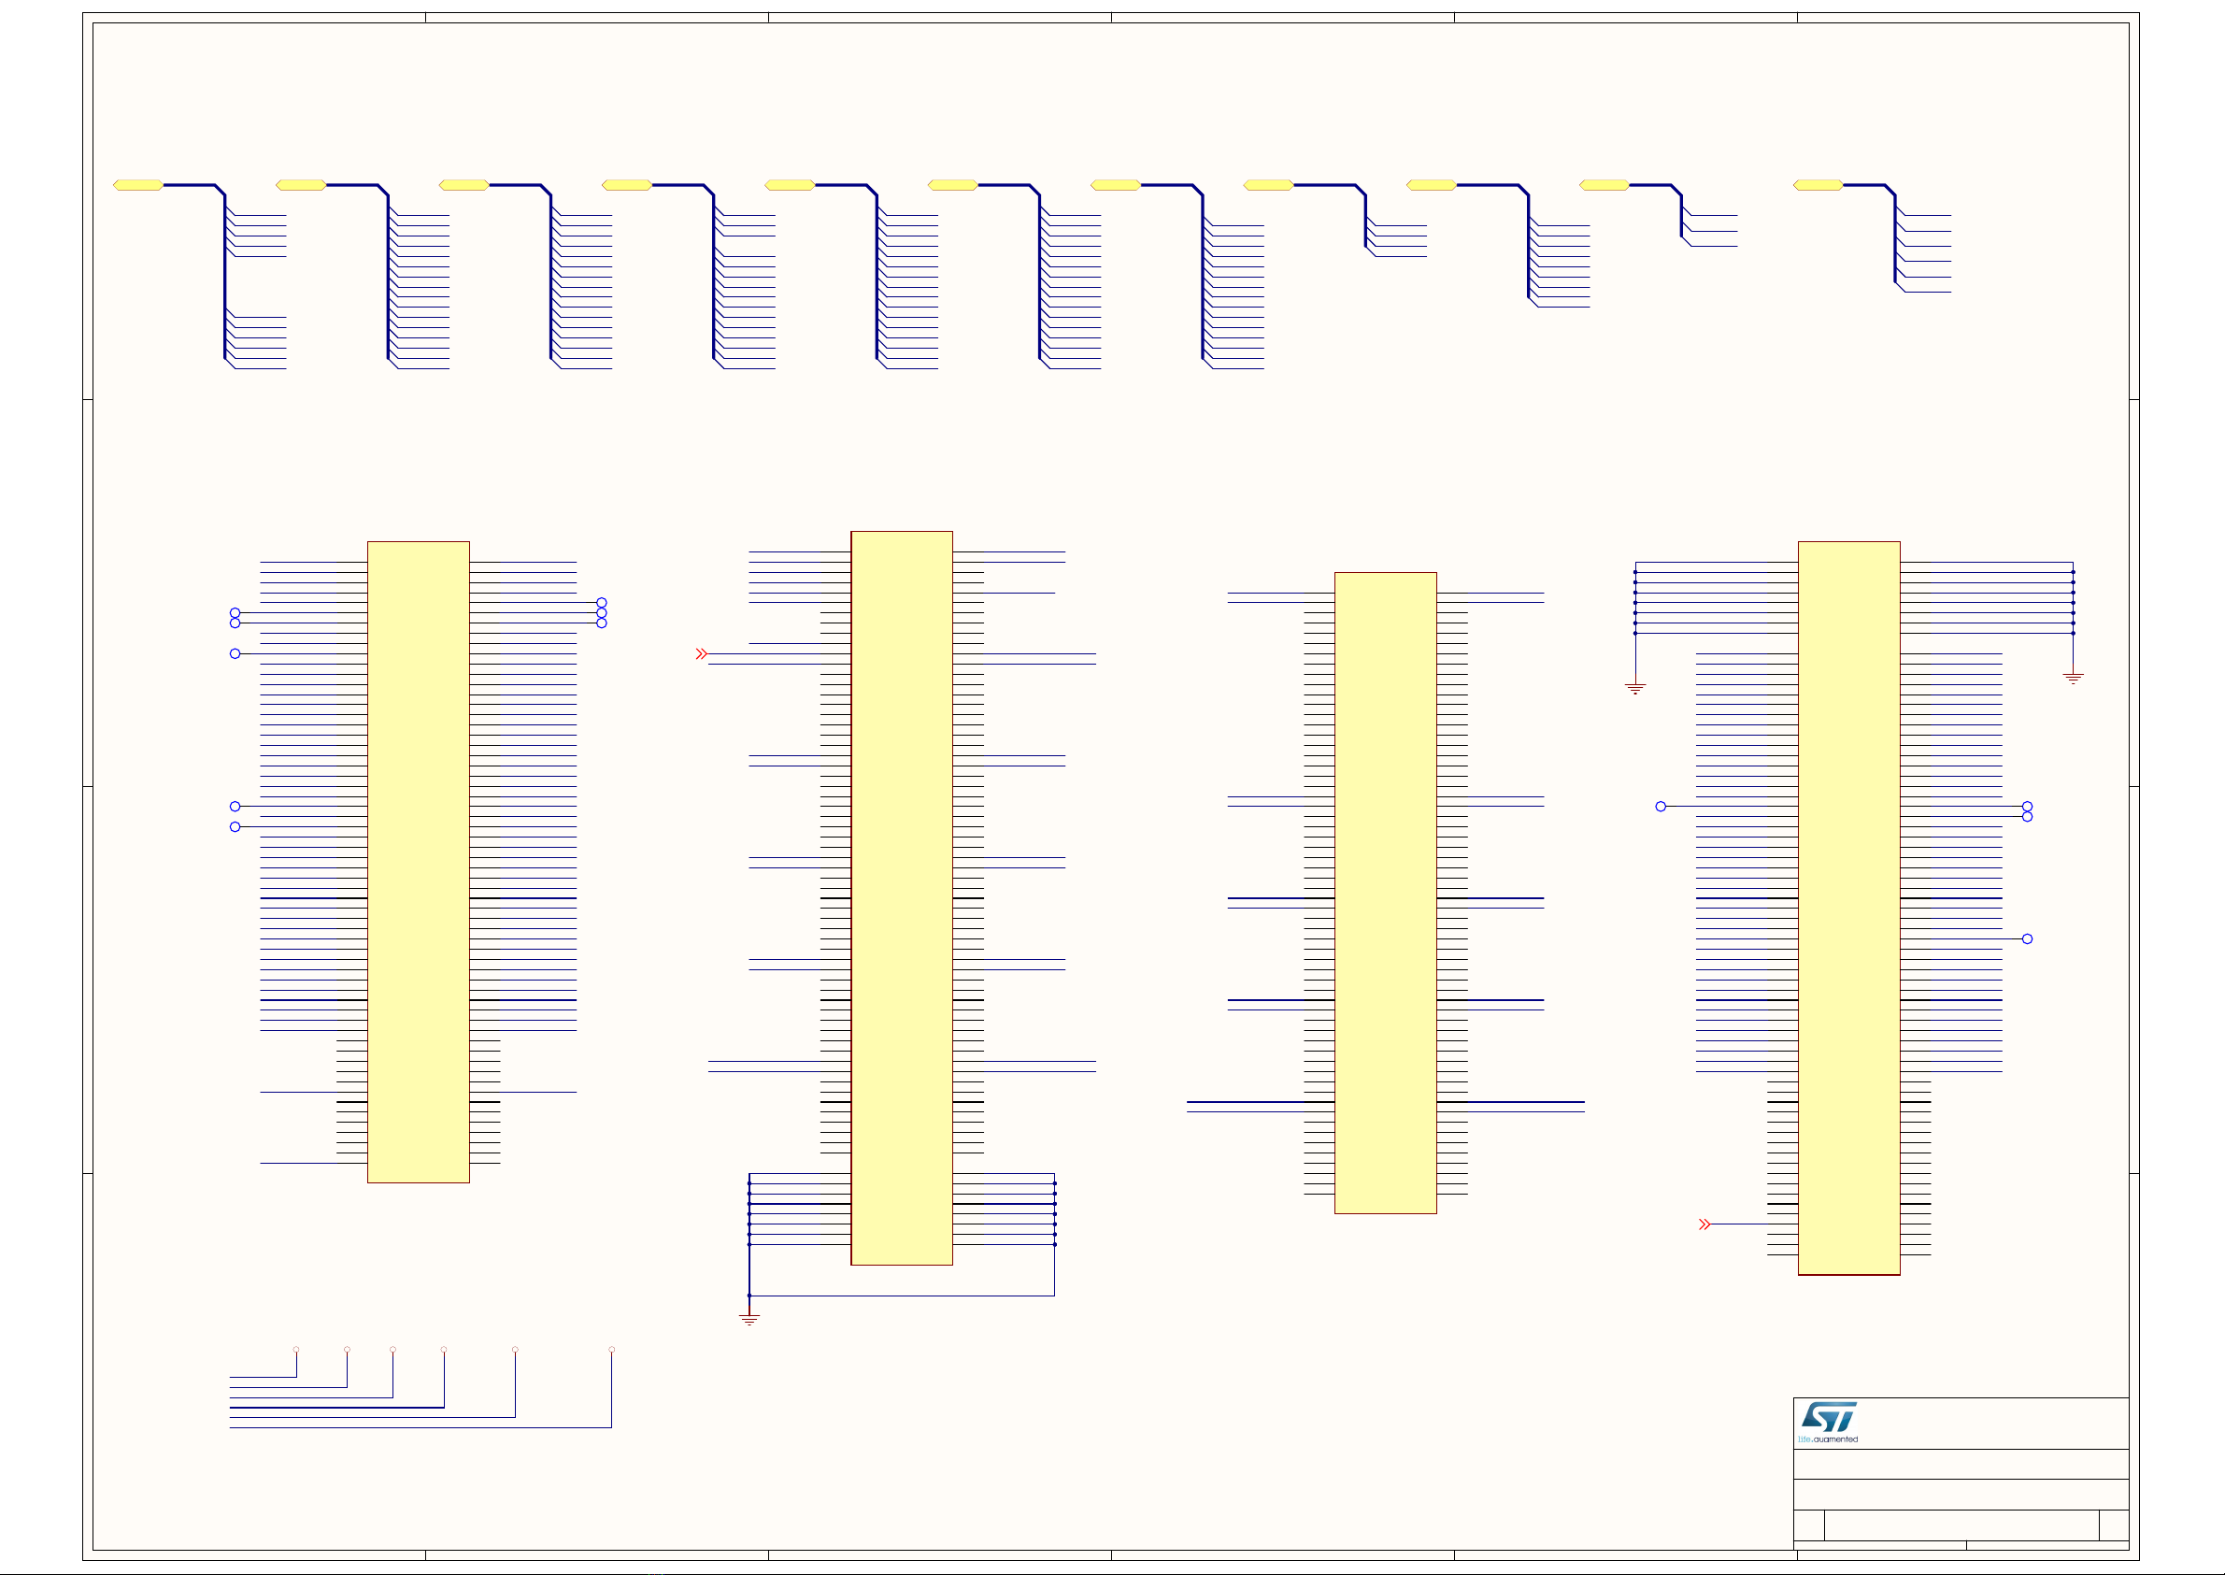
Task: Select the rightmost yellow bus port at top
Action: tap(1818, 185)
